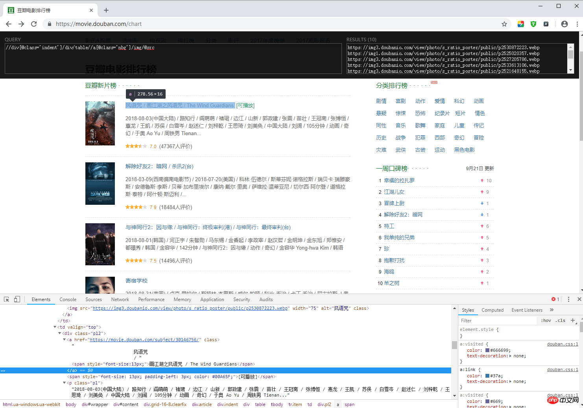Open weekly ranking entry 幸福的拉扎罗
This screenshot has height=408, width=583.
pos(399,180)
